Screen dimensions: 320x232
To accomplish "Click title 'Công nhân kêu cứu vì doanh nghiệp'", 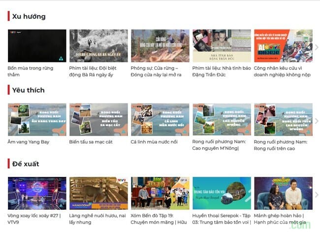I will coord(282,71).
